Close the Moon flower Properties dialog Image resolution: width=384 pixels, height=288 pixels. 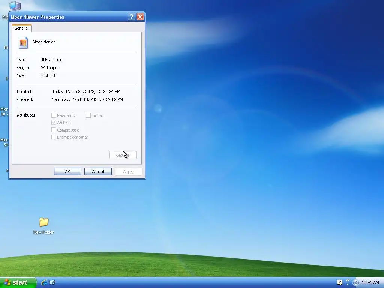pos(140,16)
